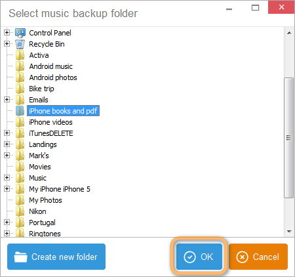Click the My iPhone iPhone 5 folder icon
Image resolution: width=295 pixels, height=277 pixels.
click(20, 189)
